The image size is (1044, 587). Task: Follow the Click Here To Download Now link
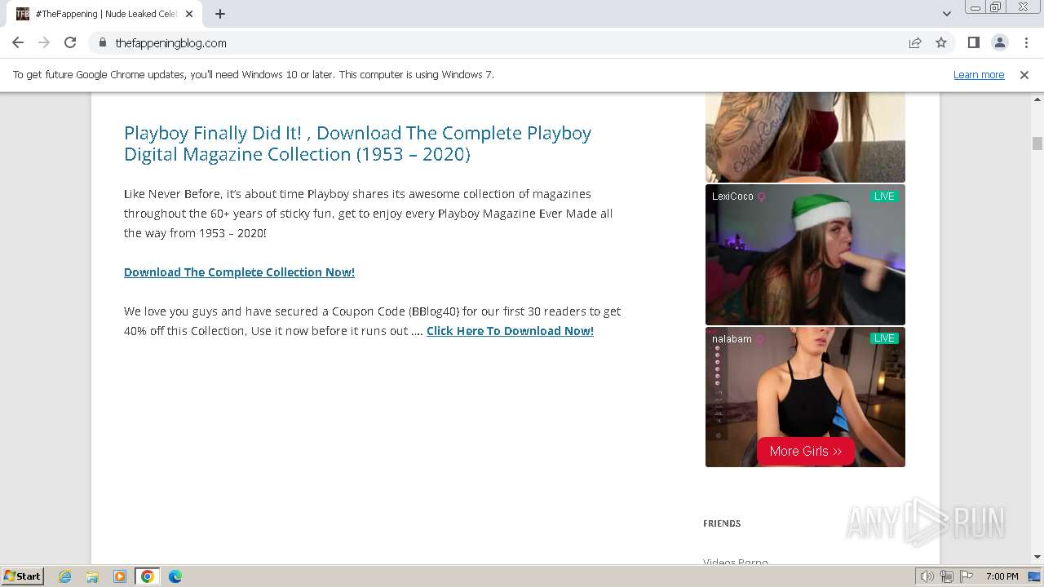coord(510,331)
